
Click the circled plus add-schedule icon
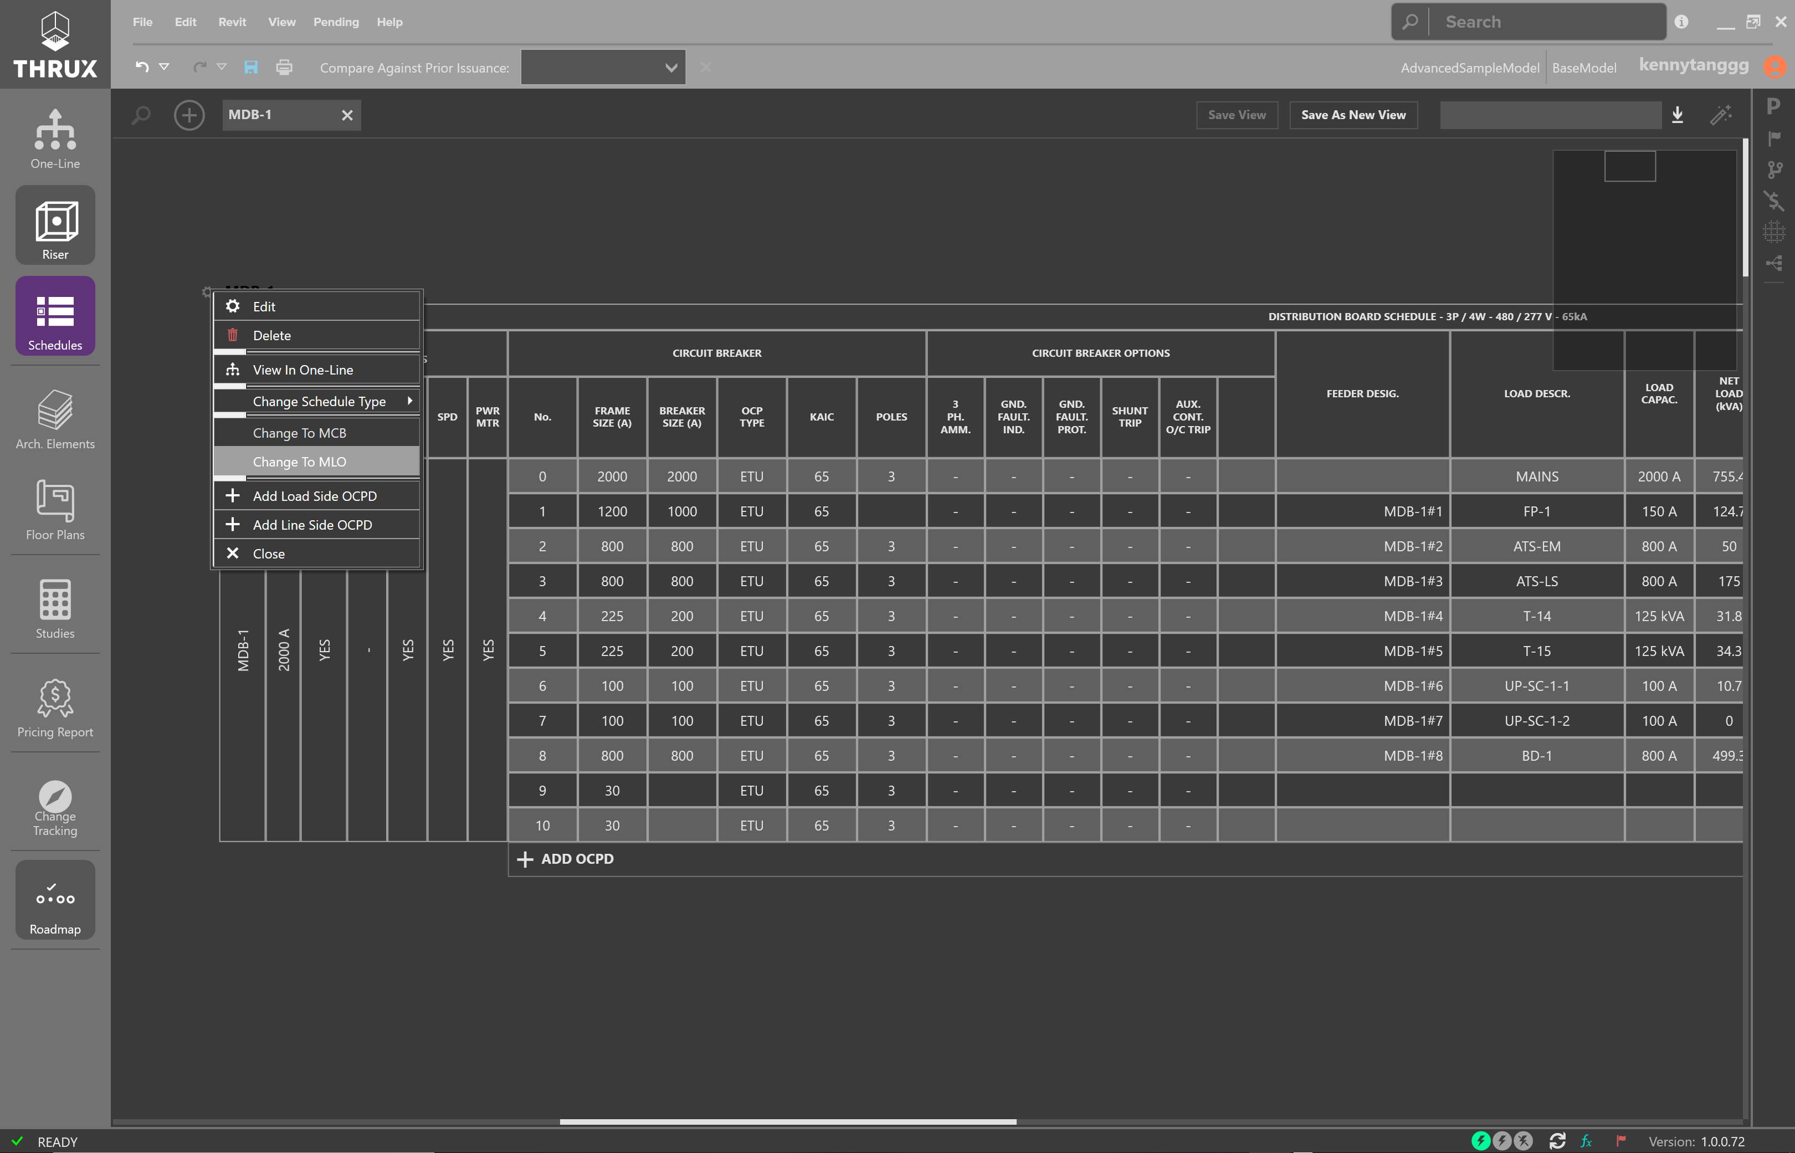[188, 115]
